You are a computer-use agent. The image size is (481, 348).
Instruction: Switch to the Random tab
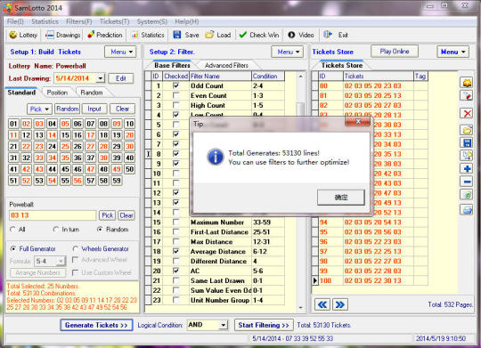92,93
